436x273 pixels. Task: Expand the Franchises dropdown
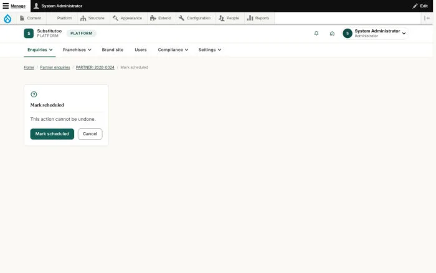pyautogui.click(x=77, y=50)
